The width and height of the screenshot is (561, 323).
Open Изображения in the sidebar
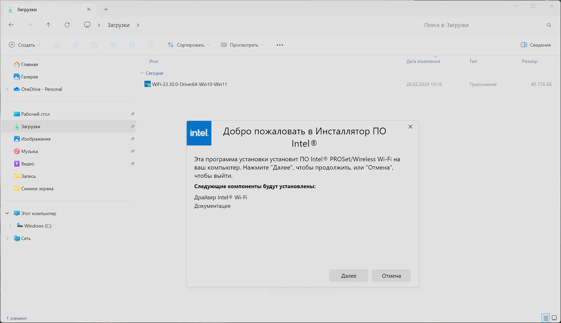[x=36, y=139]
